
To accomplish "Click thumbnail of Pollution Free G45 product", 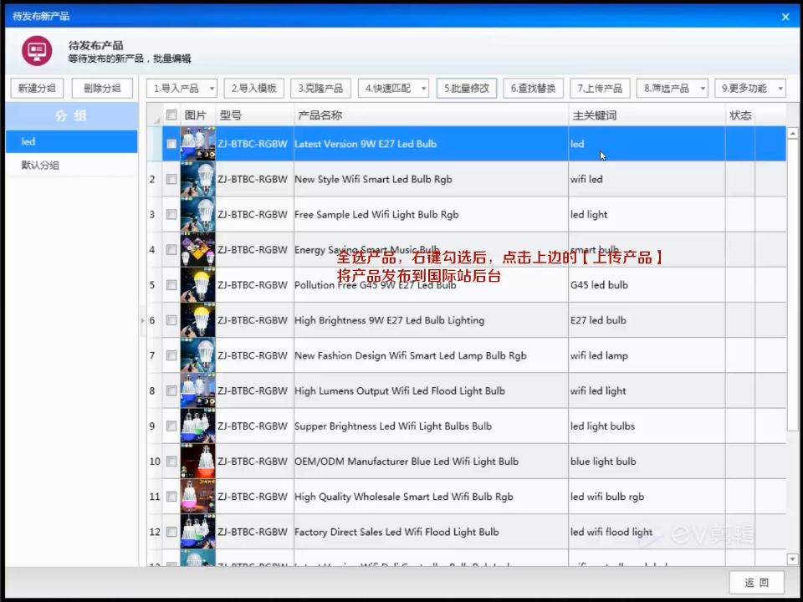I will pos(197,285).
